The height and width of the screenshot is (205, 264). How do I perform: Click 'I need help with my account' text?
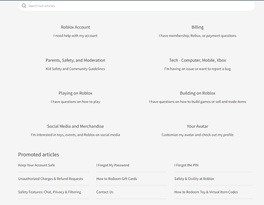tap(75, 36)
